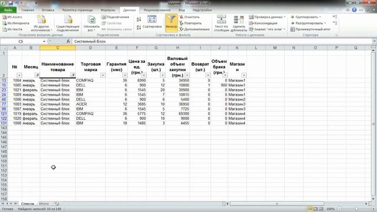Open filter dropdown for № column
This screenshot has width=377, height=212.
pos(19,75)
